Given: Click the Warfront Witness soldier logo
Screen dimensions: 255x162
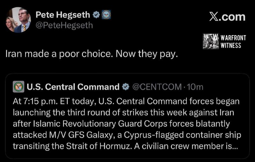Looking at the screenshot, I should pos(211,41).
